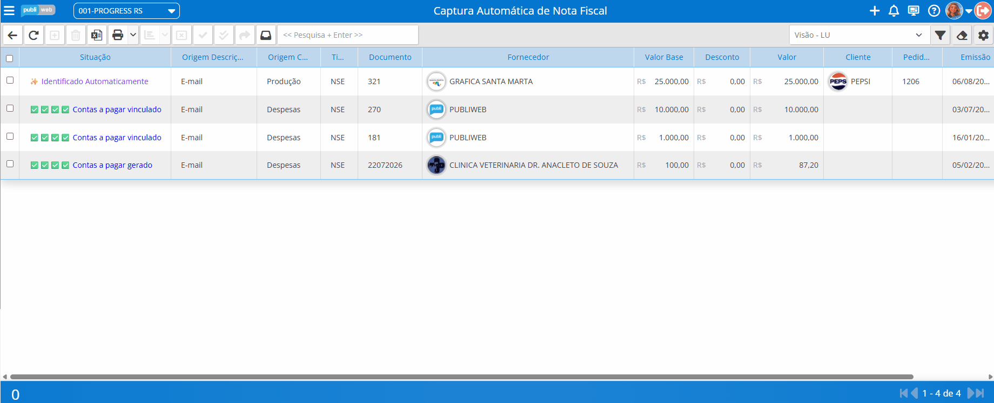
Task: Click the scrollbar right arrow
Action: (991, 377)
